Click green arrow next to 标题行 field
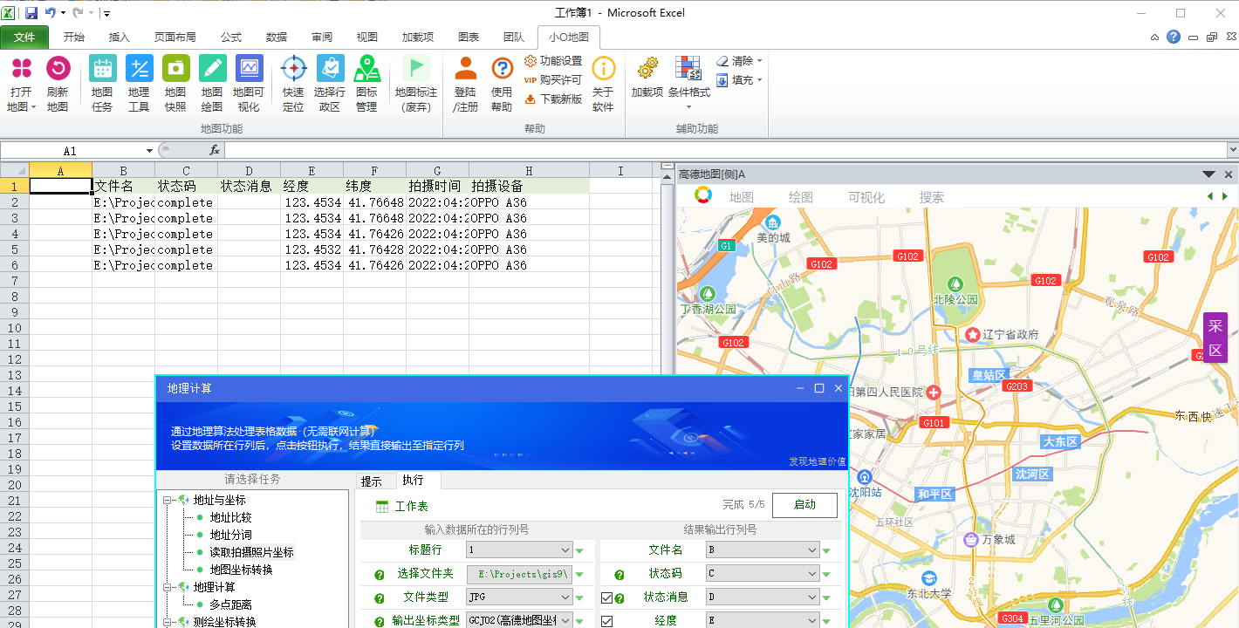Image resolution: width=1239 pixels, height=628 pixels. click(579, 550)
